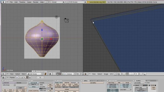Switch to the Editing buttons context icon

click(27, 77)
